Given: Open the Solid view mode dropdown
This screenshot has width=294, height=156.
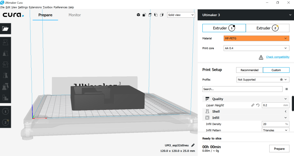Looking at the screenshot, I should point(181,15).
